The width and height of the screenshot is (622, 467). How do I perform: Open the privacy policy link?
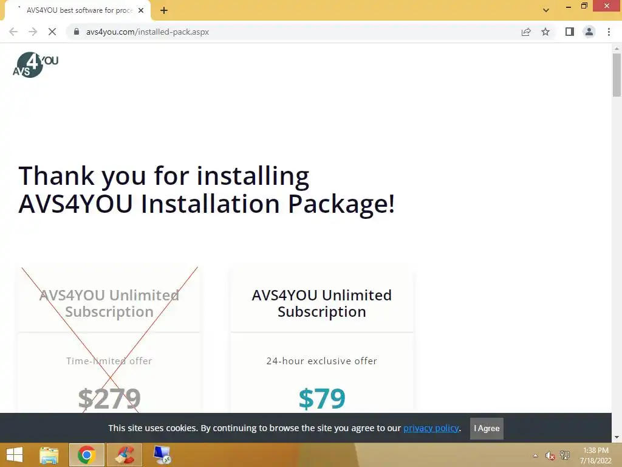point(431,428)
